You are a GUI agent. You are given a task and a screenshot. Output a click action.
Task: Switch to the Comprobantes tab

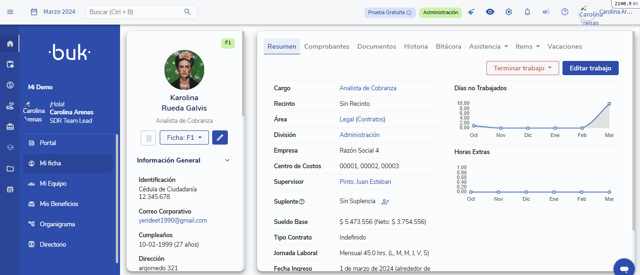(326, 46)
